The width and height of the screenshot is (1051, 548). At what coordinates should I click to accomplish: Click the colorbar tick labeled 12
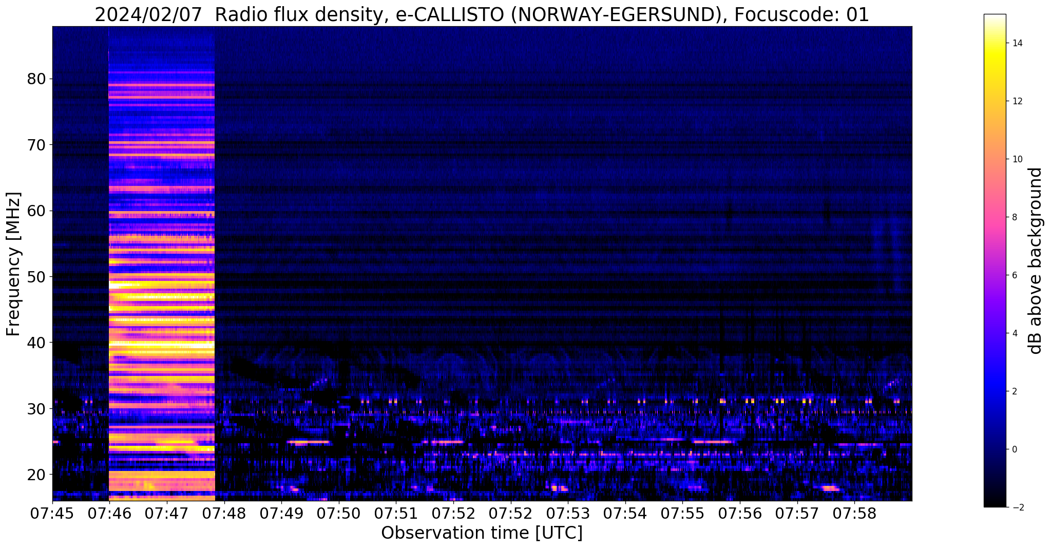pyautogui.click(x=1017, y=101)
